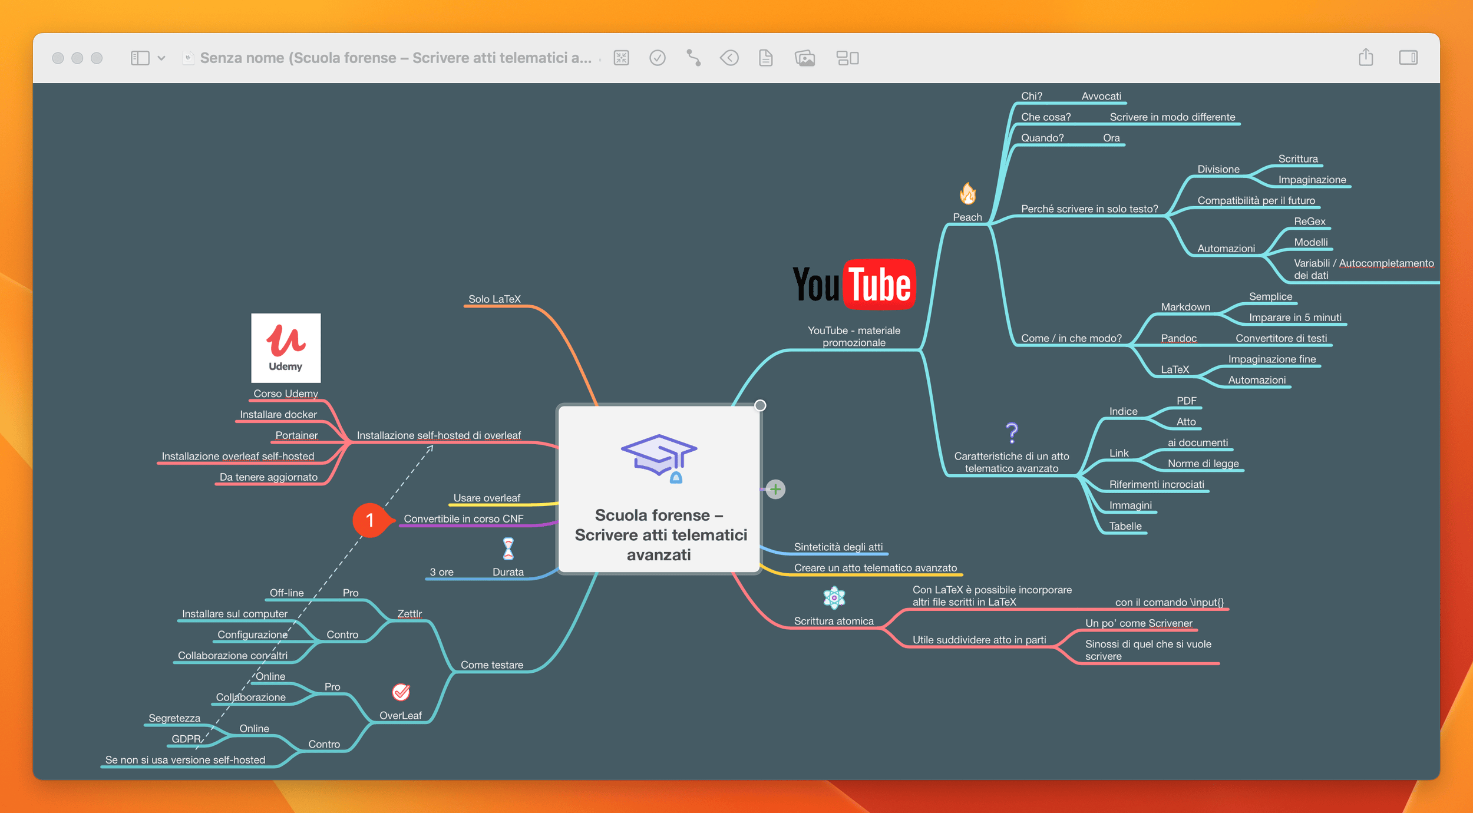Screen dimensions: 1473x813
Task: Select the '3 ore' node
Action: pos(442,572)
